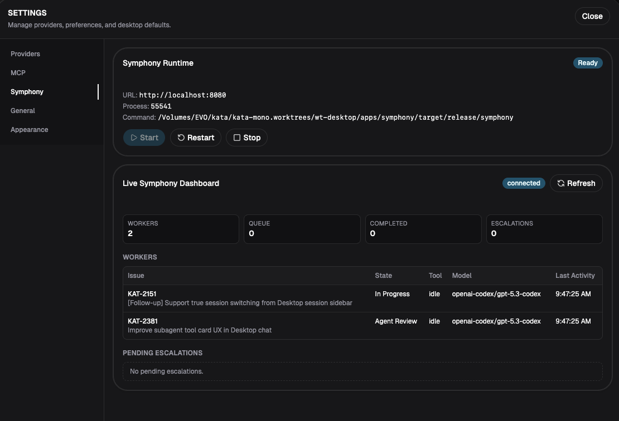Click the session switching issue description
This screenshot has height=421, width=619.
[240, 303]
